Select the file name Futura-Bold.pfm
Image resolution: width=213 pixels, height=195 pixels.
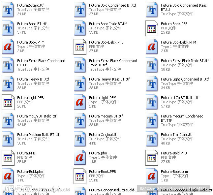pyautogui.click(x=30, y=172)
